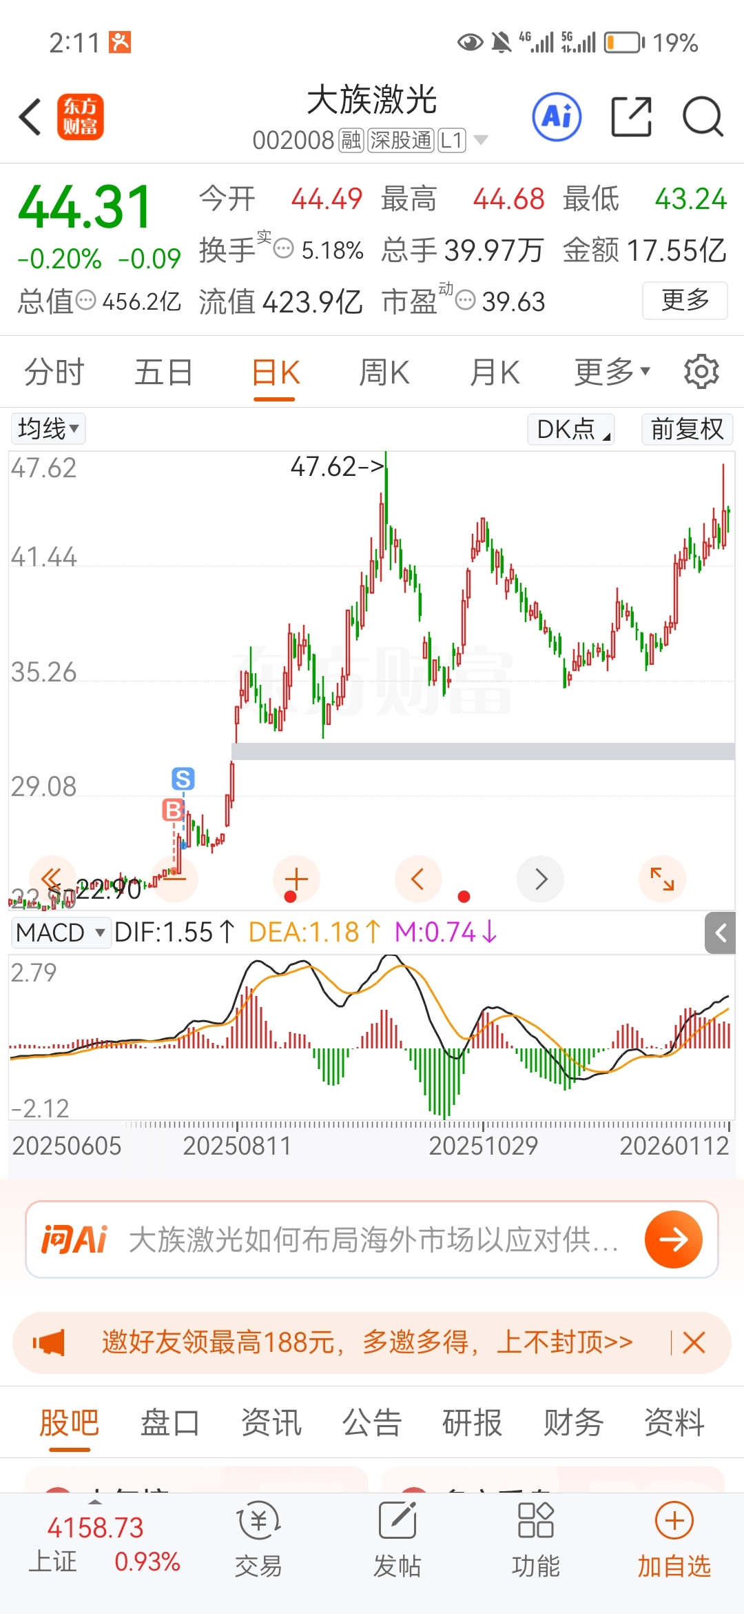Submit the 问Ai question arrow button
The height and width of the screenshot is (1614, 744).
pos(673,1239)
